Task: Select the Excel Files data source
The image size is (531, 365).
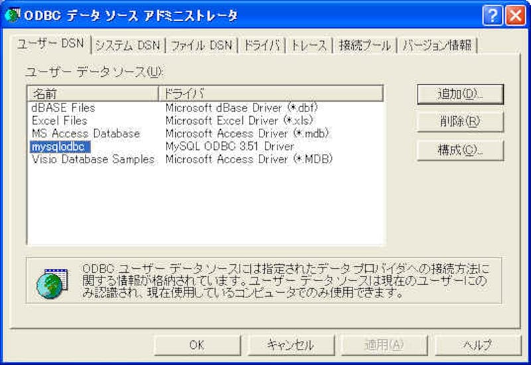Action: coord(60,121)
